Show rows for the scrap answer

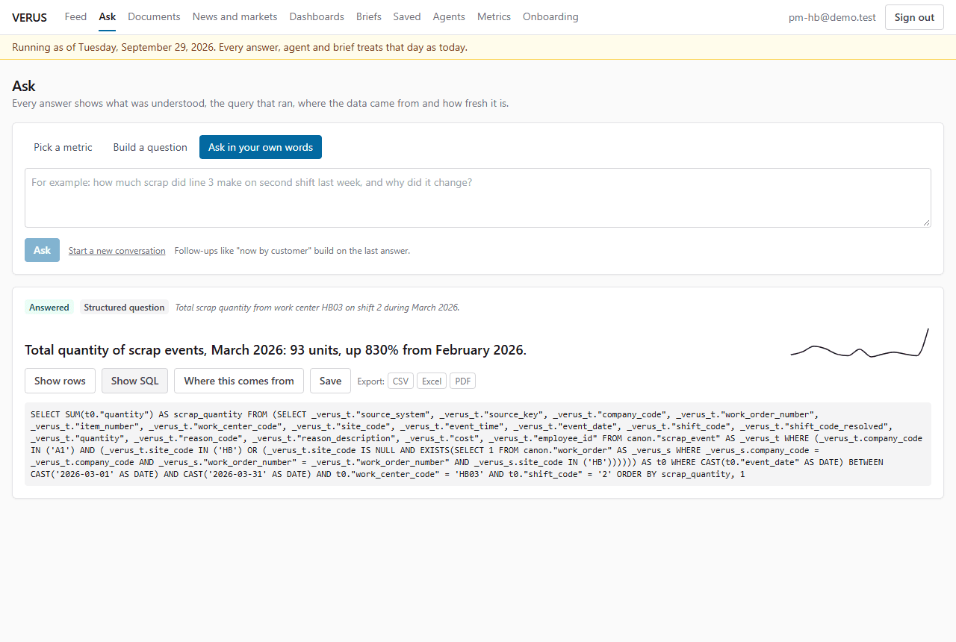[60, 381]
